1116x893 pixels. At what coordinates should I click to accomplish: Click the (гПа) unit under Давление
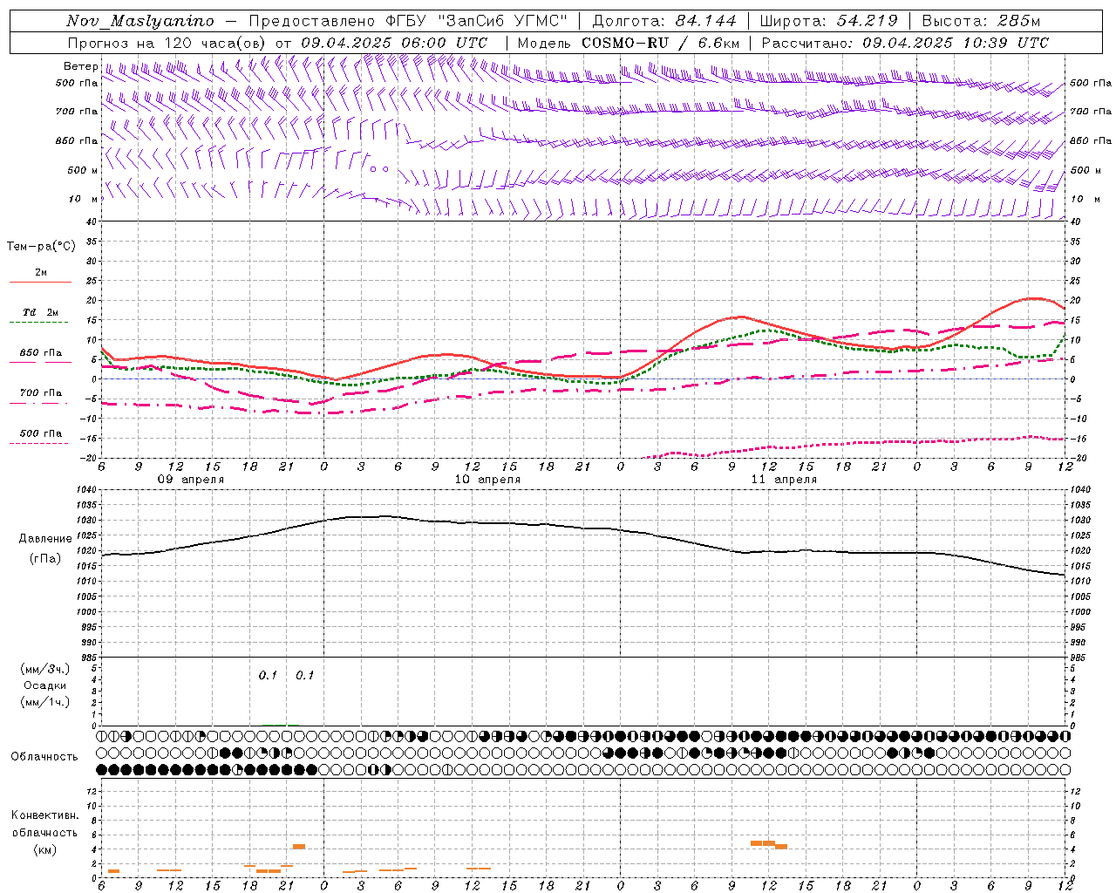pos(45,559)
